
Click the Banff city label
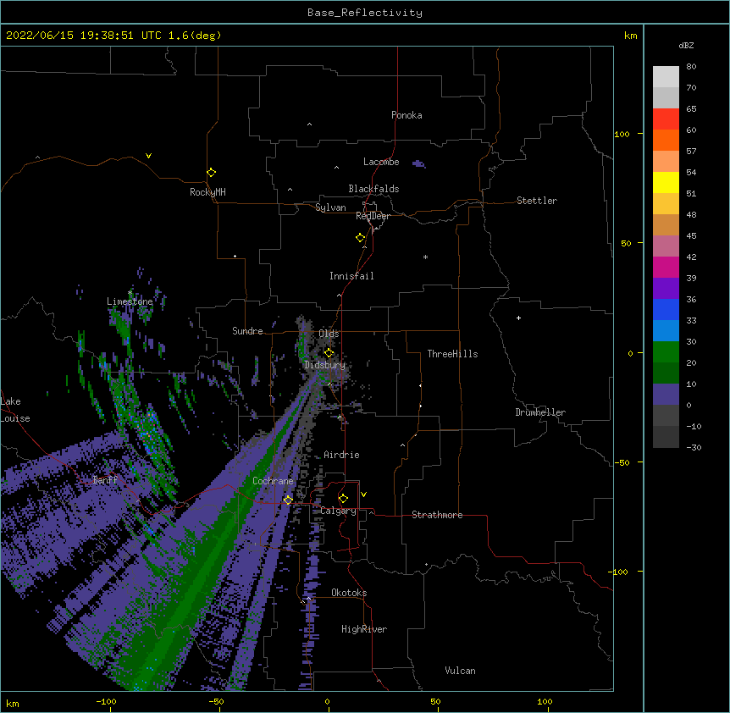point(105,480)
